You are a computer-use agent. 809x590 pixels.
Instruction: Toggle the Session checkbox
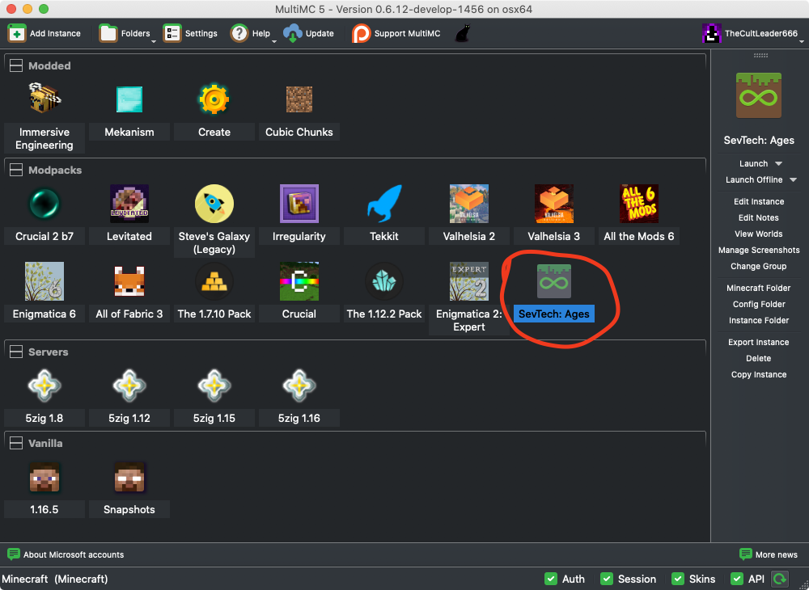tap(607, 579)
